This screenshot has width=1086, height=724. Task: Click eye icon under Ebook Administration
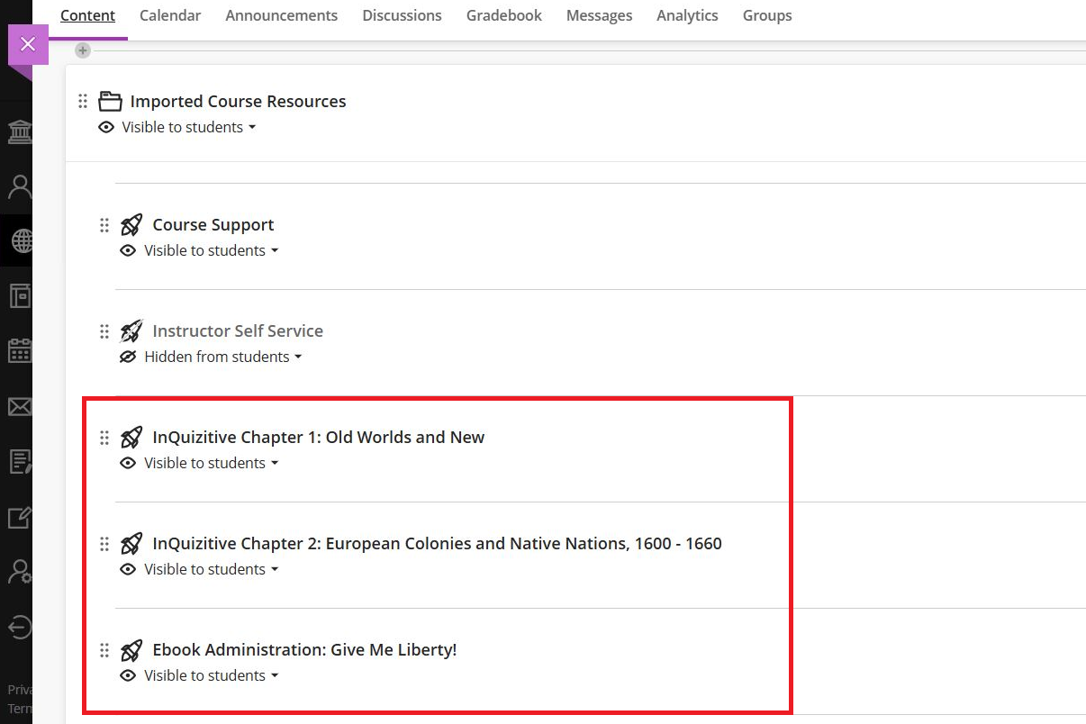pos(128,675)
